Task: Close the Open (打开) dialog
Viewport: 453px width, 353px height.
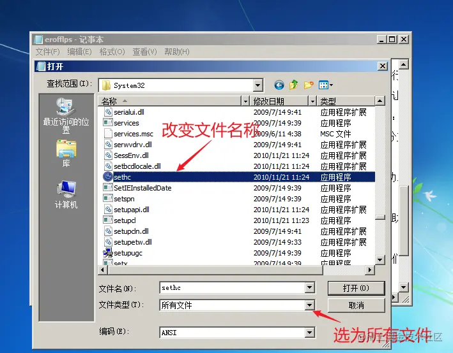Action: point(383,66)
